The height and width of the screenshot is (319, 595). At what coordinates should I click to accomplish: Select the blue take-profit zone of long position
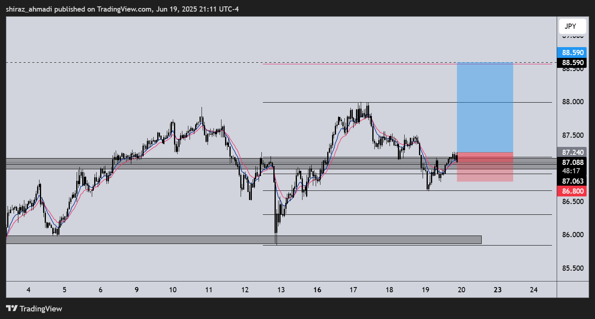(484, 107)
